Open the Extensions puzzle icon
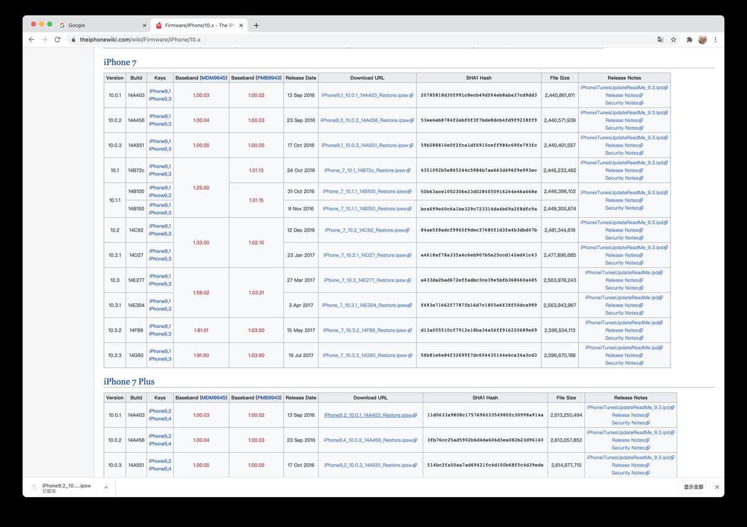Viewport: 747px width, 527px height. point(690,39)
